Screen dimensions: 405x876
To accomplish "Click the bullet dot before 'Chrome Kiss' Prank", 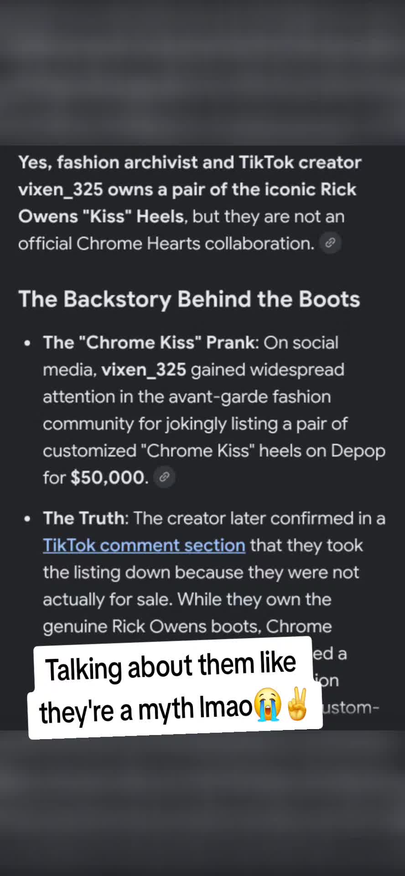I will point(27,343).
